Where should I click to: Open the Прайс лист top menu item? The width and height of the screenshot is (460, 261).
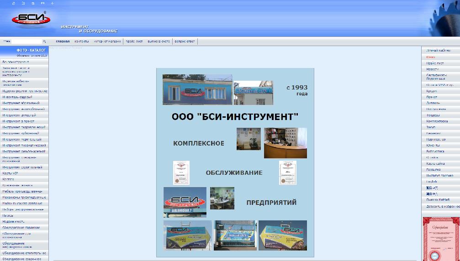click(x=134, y=42)
